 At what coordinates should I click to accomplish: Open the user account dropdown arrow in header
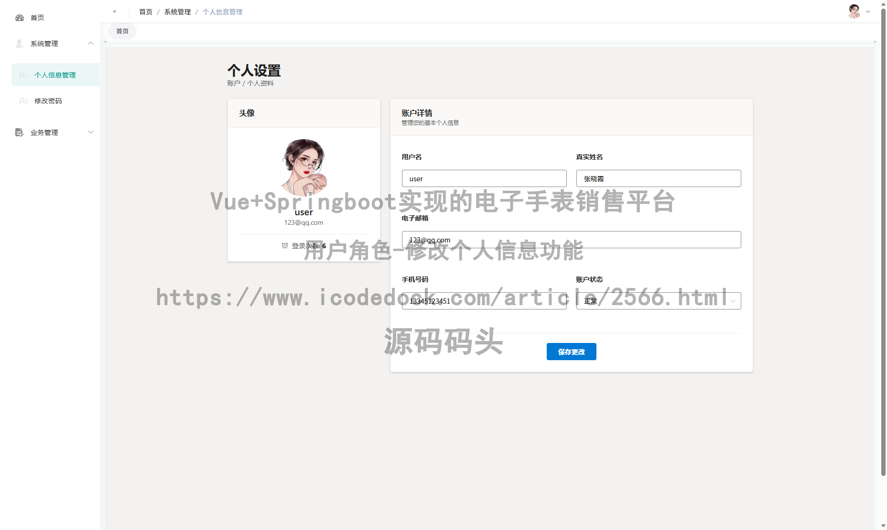[x=867, y=11]
